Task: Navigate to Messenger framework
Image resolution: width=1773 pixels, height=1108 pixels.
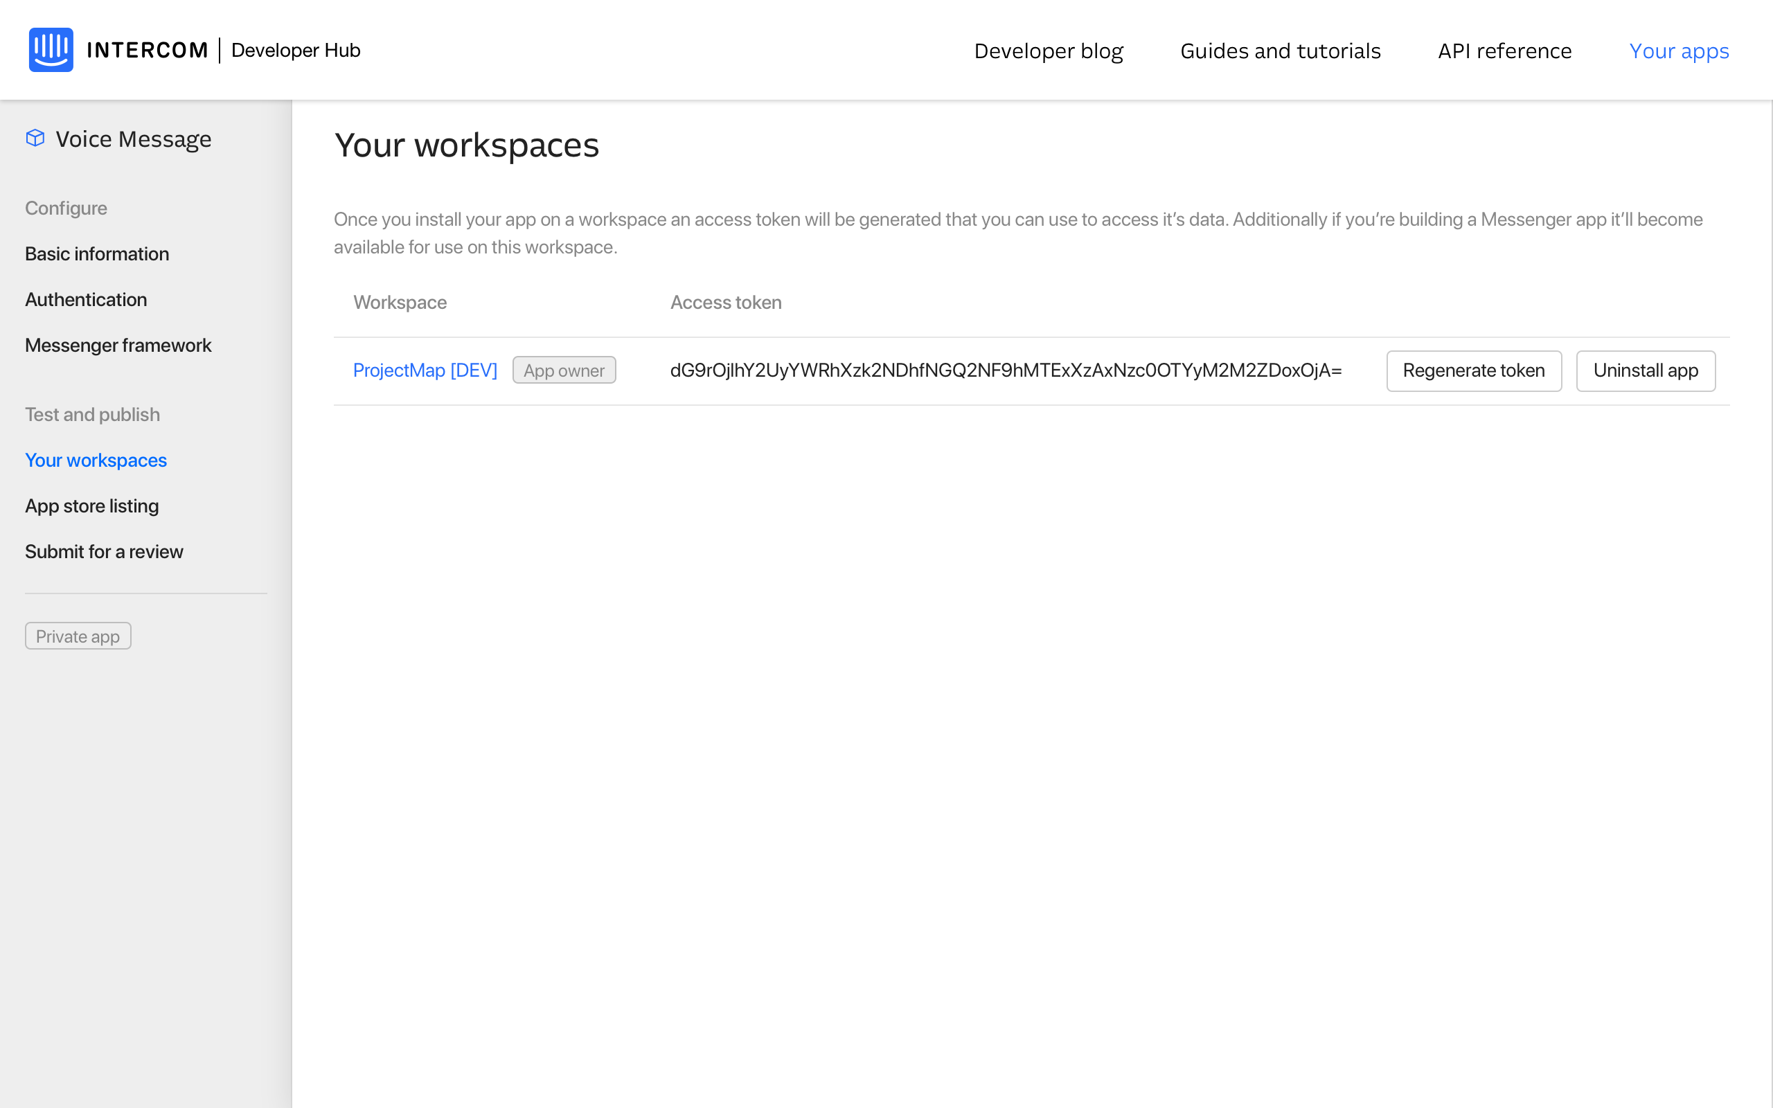Action: 118,345
